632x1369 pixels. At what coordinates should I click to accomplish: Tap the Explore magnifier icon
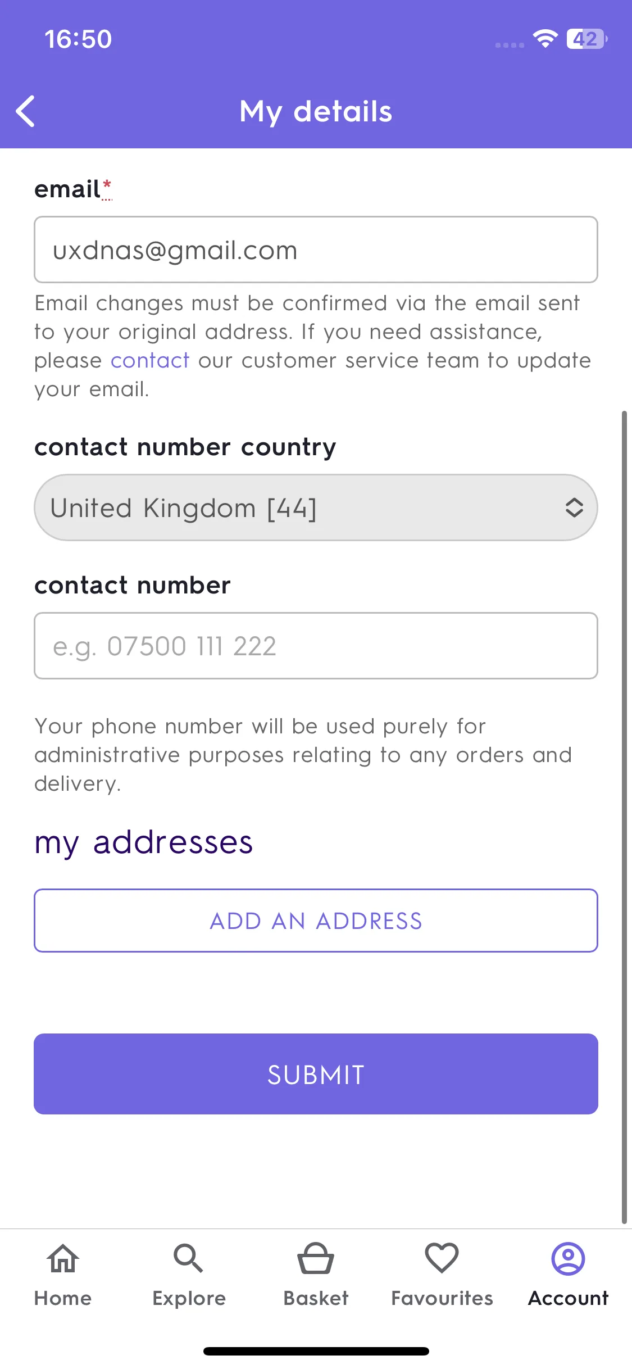(188, 1258)
